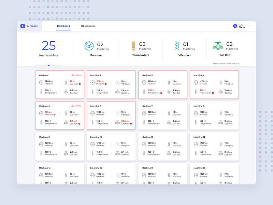This screenshot has width=273, height=205.
Task: Expand the 3 Alerts warning on Machine 5
Action: click(x=76, y=106)
